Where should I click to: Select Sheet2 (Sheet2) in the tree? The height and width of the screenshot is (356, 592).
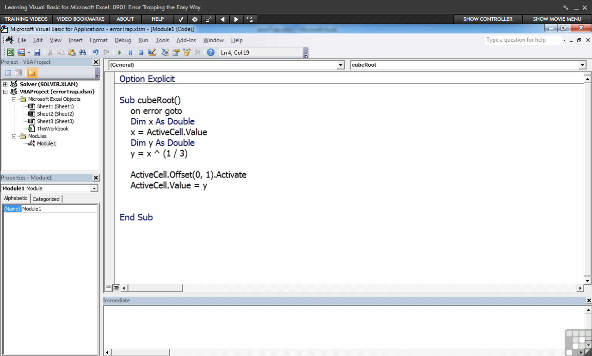55,114
